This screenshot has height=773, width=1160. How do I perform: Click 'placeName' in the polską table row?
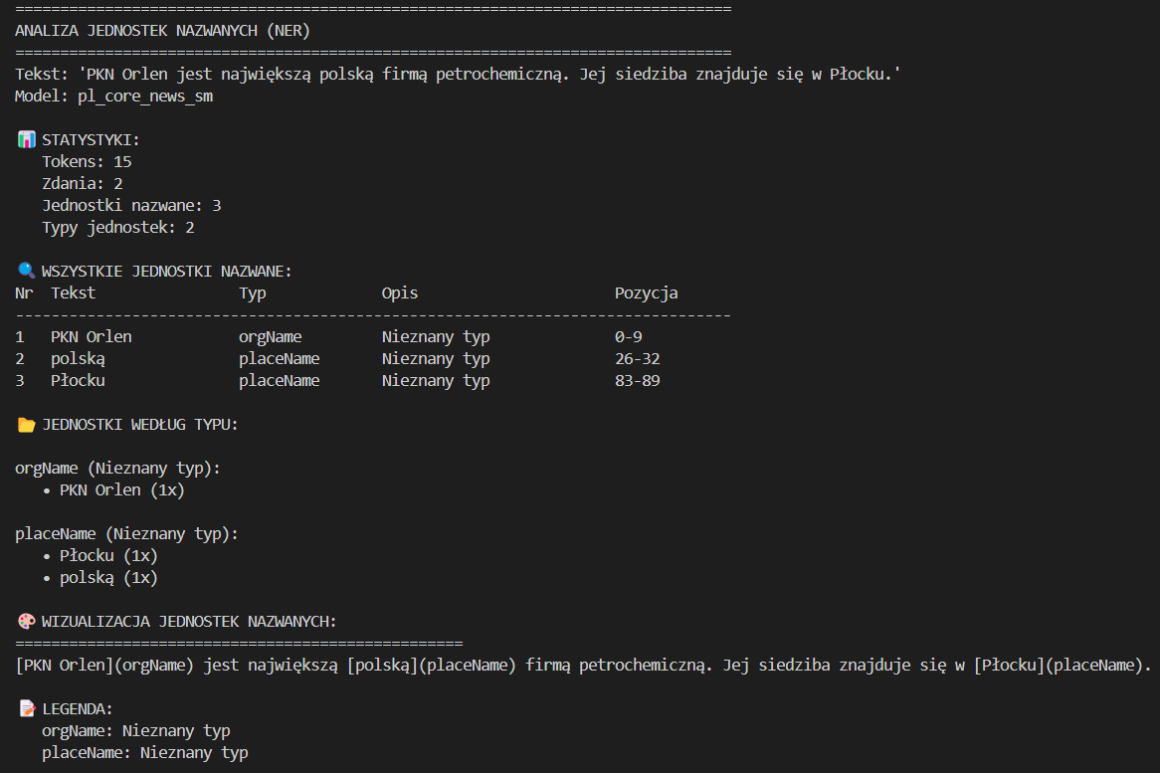(279, 359)
